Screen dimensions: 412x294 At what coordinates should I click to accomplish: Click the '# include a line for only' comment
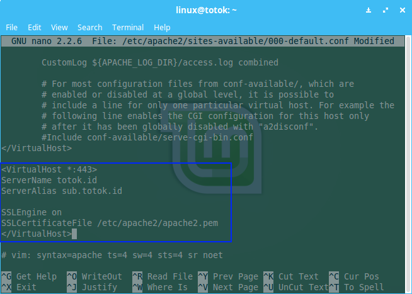pyautogui.click(x=218, y=106)
